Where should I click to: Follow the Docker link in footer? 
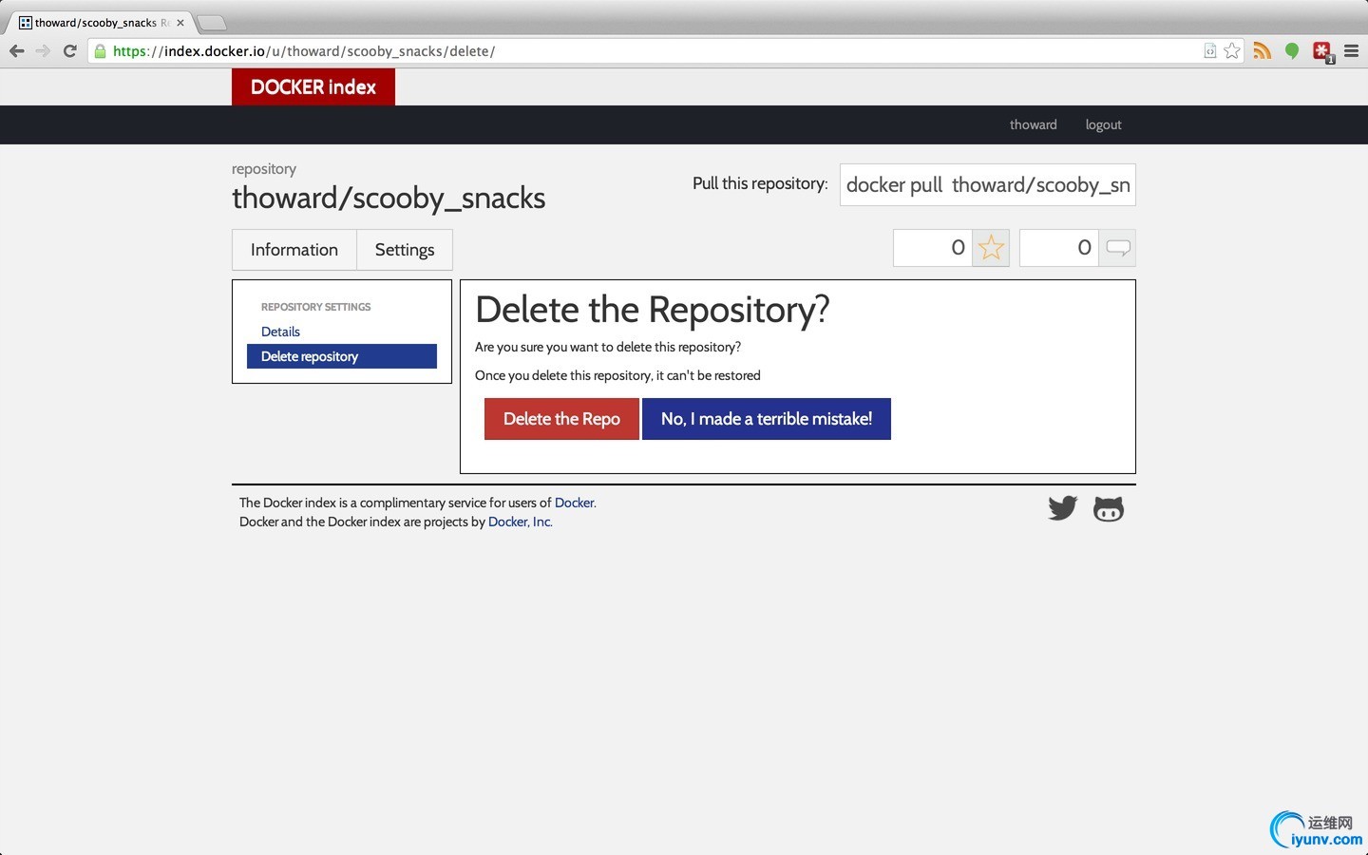point(574,503)
